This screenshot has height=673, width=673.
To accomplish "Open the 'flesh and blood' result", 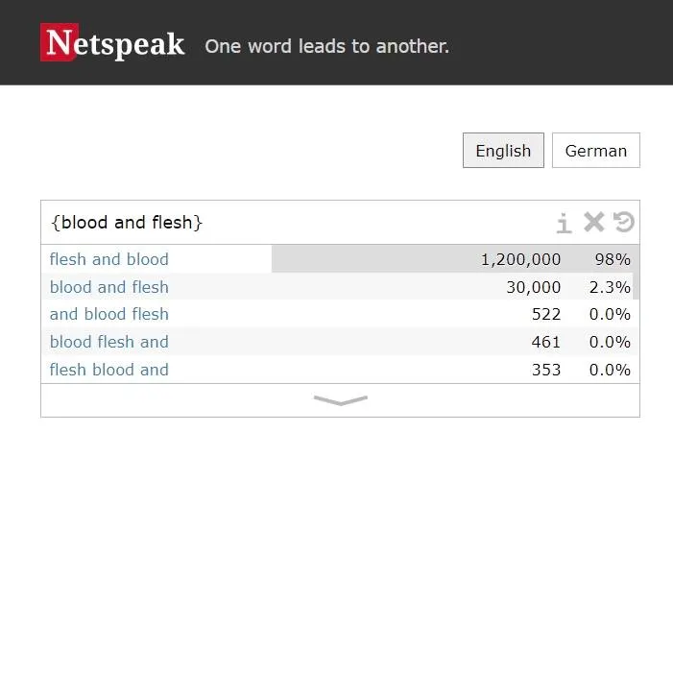I will [x=109, y=259].
